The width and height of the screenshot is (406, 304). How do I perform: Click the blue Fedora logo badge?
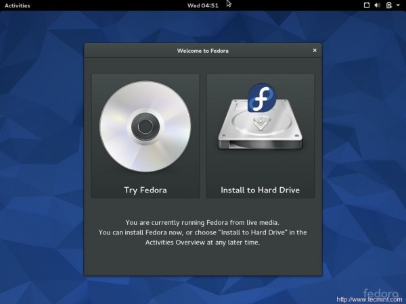point(263,99)
